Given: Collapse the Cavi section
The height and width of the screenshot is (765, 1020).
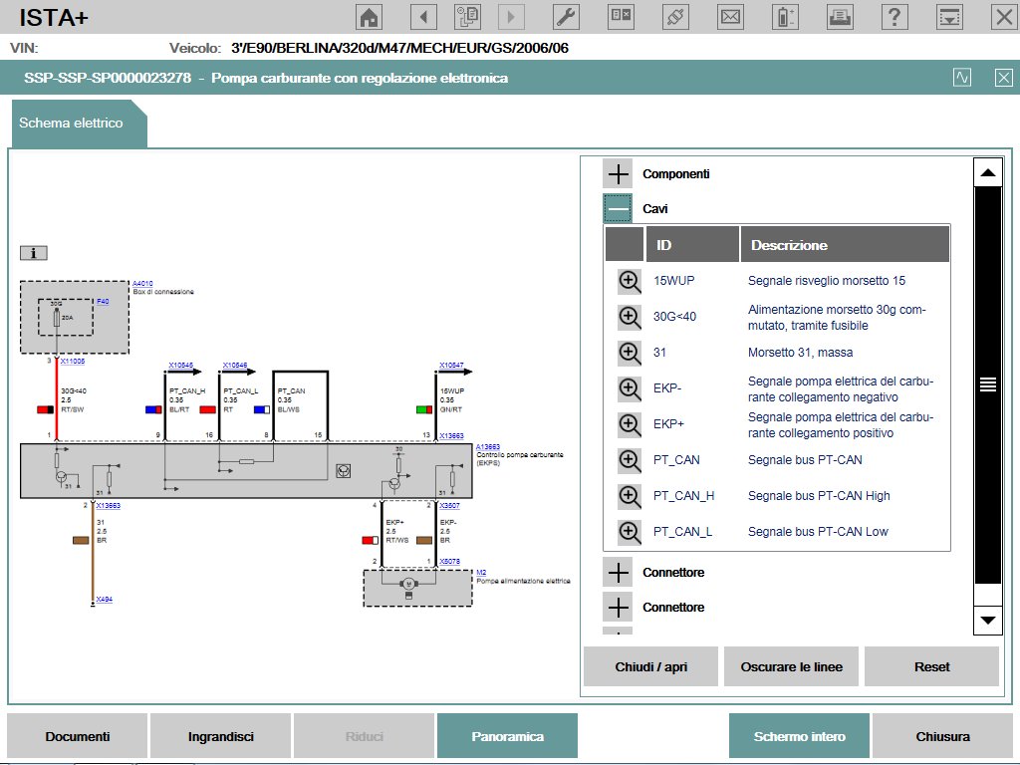Looking at the screenshot, I should pyautogui.click(x=619, y=209).
